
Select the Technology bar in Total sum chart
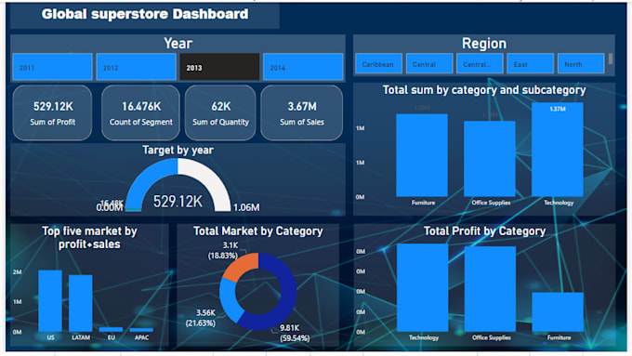coord(558,150)
